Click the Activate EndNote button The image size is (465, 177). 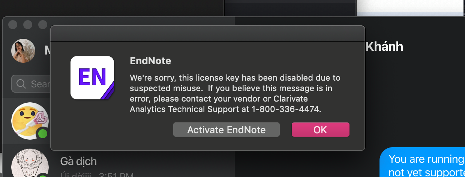point(226,130)
